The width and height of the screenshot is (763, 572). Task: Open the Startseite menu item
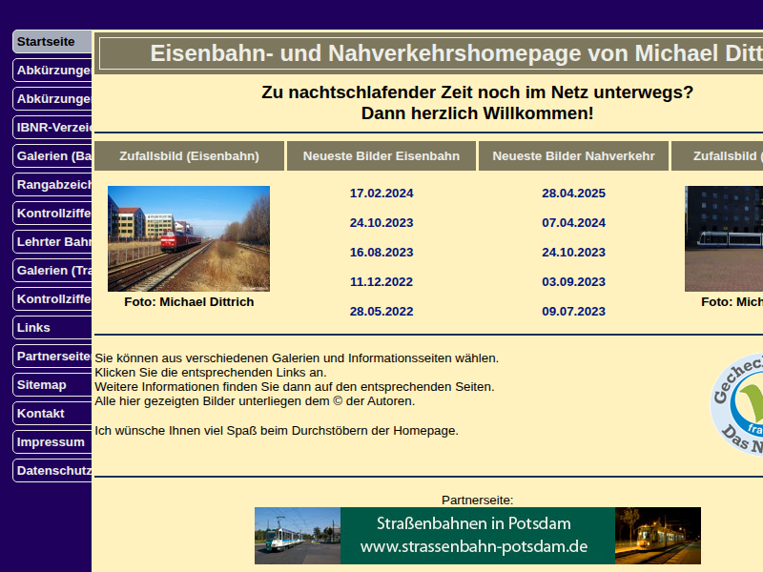pos(52,42)
